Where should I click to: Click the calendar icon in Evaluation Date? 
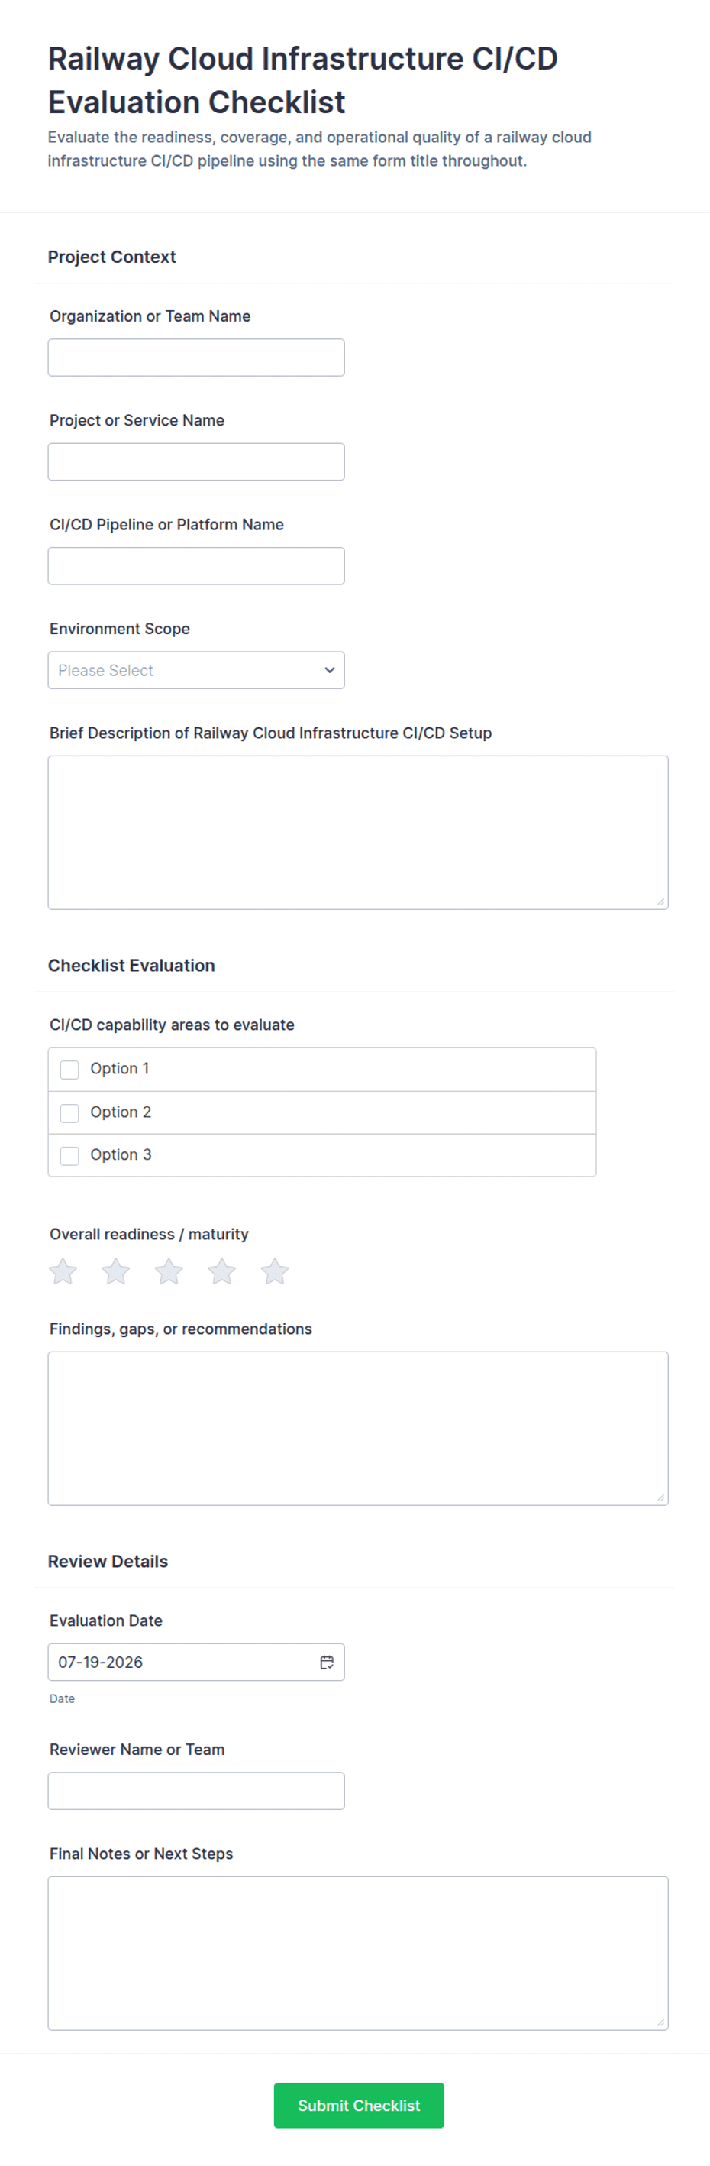click(327, 1662)
